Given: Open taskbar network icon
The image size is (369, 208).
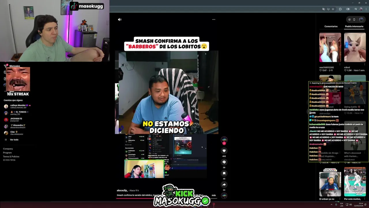Looking at the screenshot, I should click(x=347, y=205).
